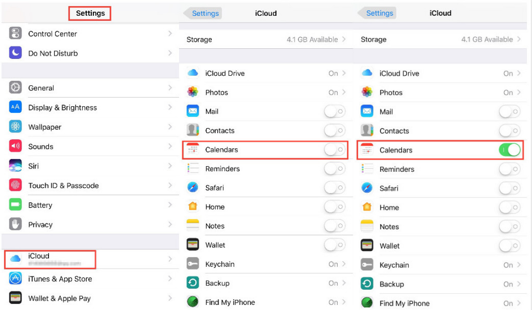Enable Contacts toggle in middle iCloud panel
The height and width of the screenshot is (310, 532).
[x=334, y=130]
